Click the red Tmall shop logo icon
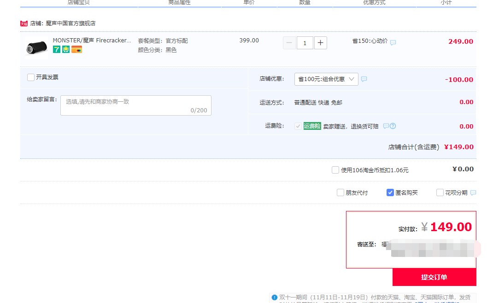Screen dimensions: 493x303 click(24, 23)
